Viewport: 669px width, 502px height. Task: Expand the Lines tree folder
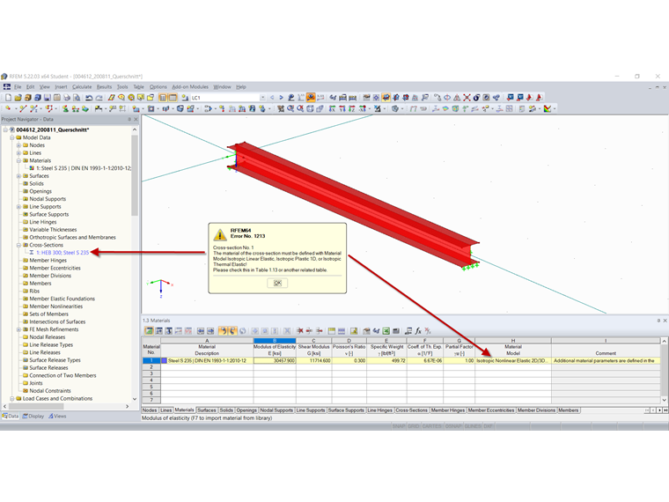tap(18, 153)
